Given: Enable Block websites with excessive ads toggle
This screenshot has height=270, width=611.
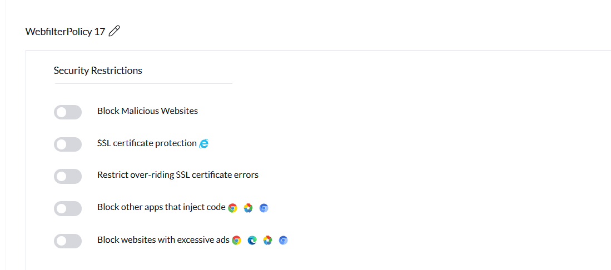Looking at the screenshot, I should click(68, 241).
